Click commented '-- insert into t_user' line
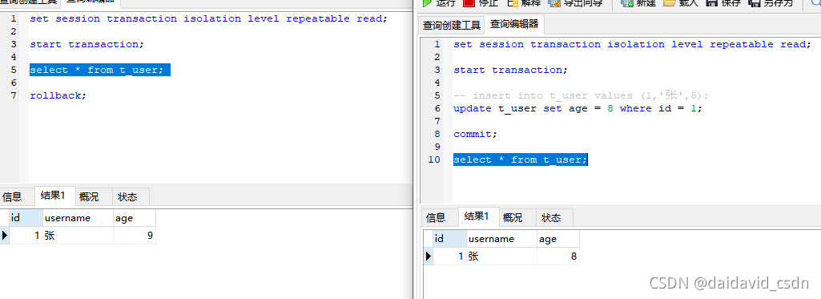Image resolution: width=821 pixels, height=299 pixels. (582, 96)
